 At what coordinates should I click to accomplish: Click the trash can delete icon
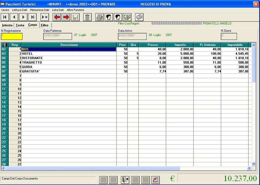tap(87, 17)
